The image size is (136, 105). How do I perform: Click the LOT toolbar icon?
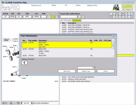click(x=126, y=17)
